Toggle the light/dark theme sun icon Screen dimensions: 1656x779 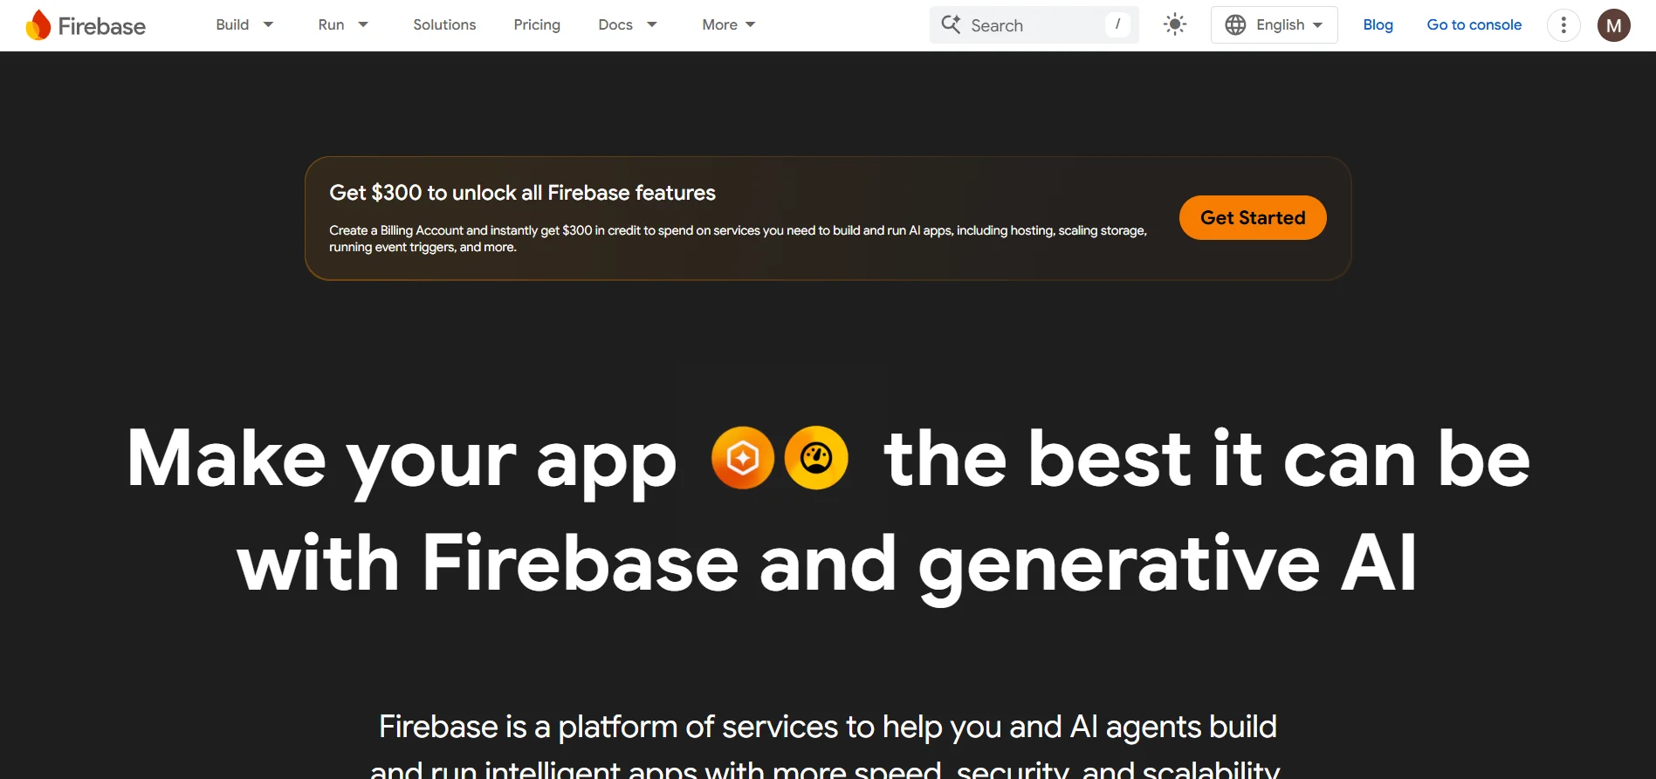tap(1175, 24)
